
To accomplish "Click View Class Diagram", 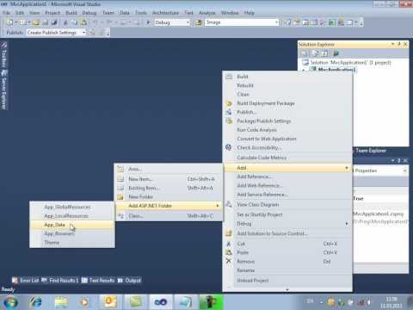I will point(287,205).
